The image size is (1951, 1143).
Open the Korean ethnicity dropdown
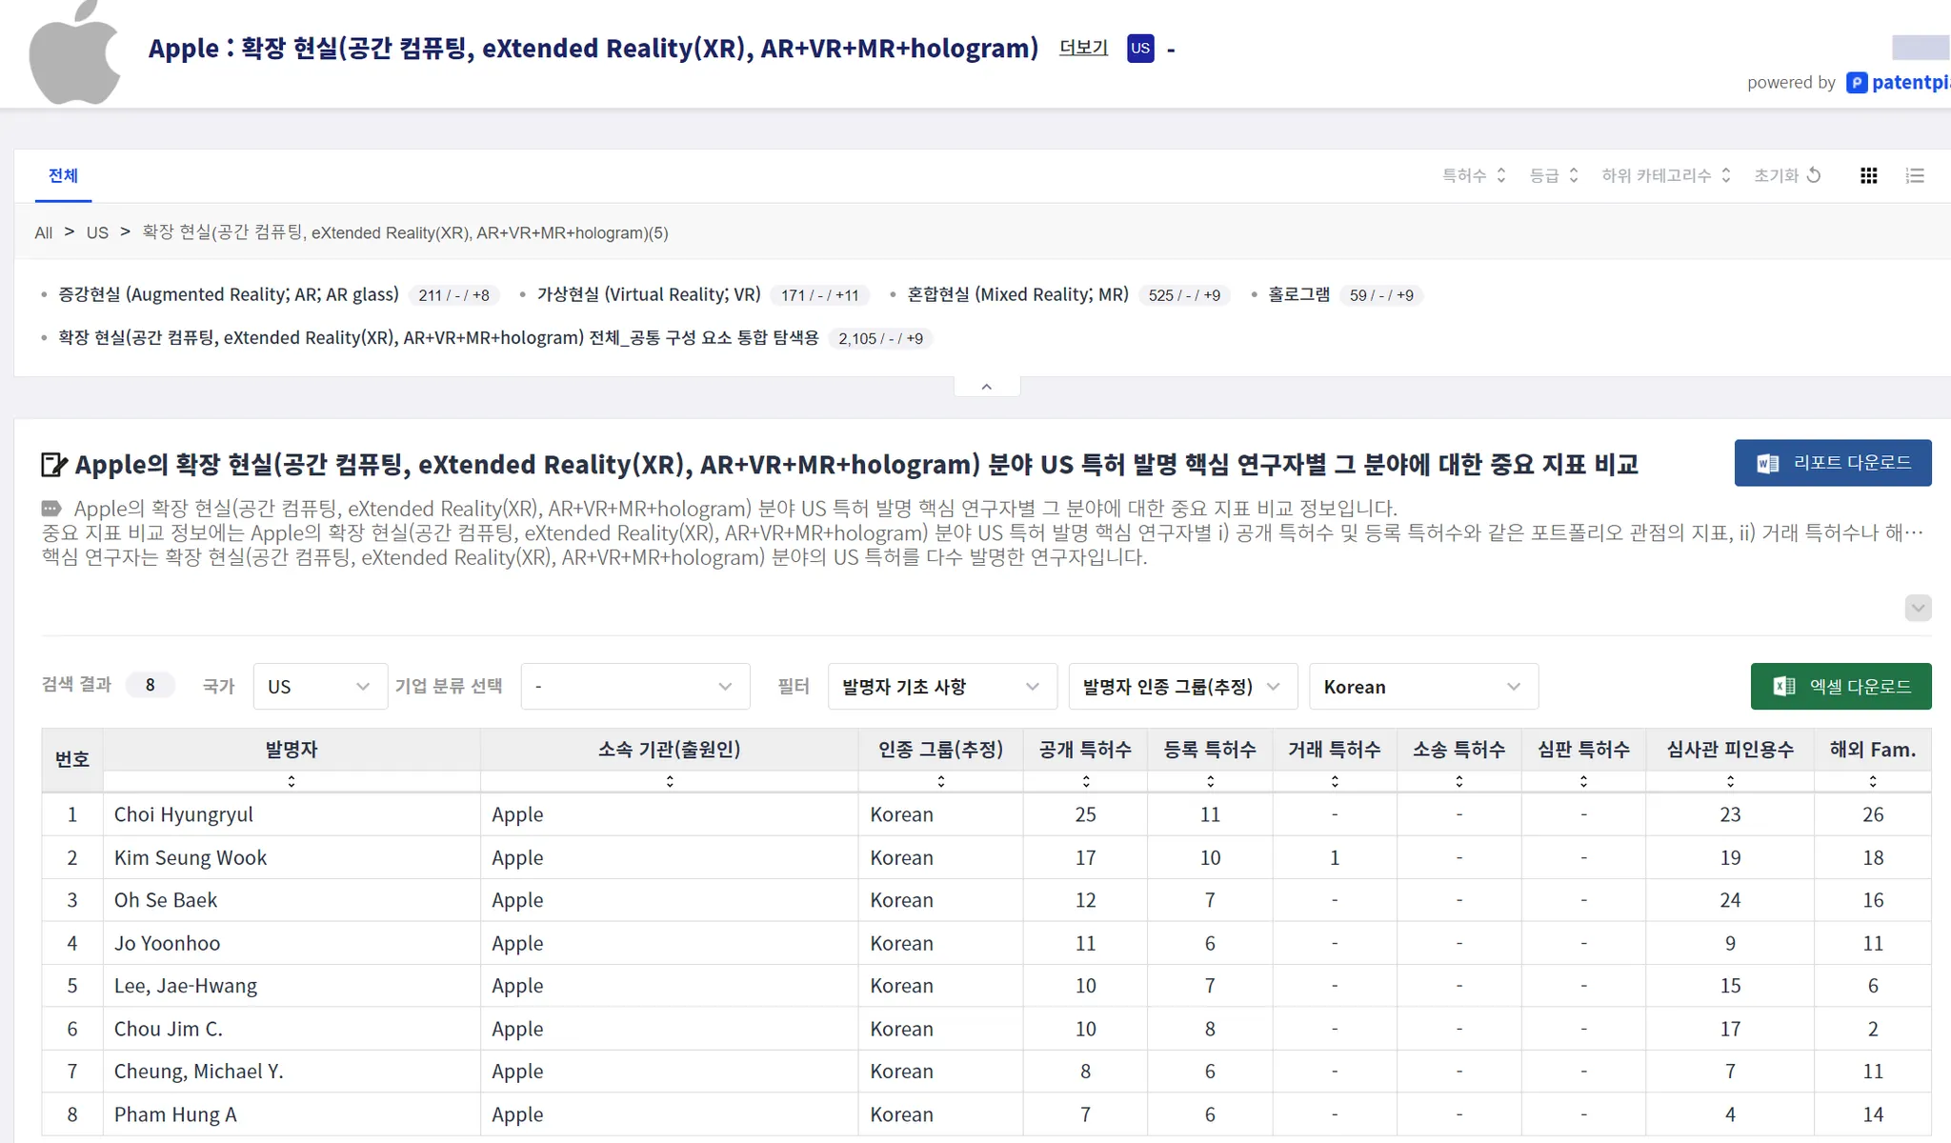1423,687
